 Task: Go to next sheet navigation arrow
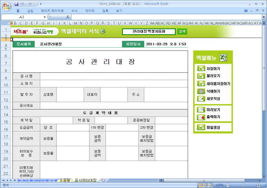pos(11,180)
